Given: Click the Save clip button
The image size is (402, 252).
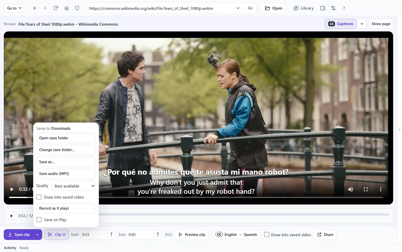Looking at the screenshot, I should pyautogui.click(x=19, y=234).
